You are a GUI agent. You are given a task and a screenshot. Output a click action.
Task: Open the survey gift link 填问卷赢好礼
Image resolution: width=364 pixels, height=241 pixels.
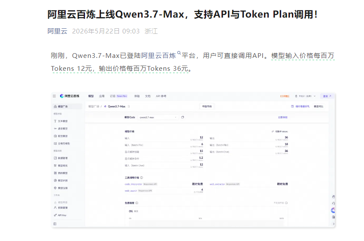point(300,106)
